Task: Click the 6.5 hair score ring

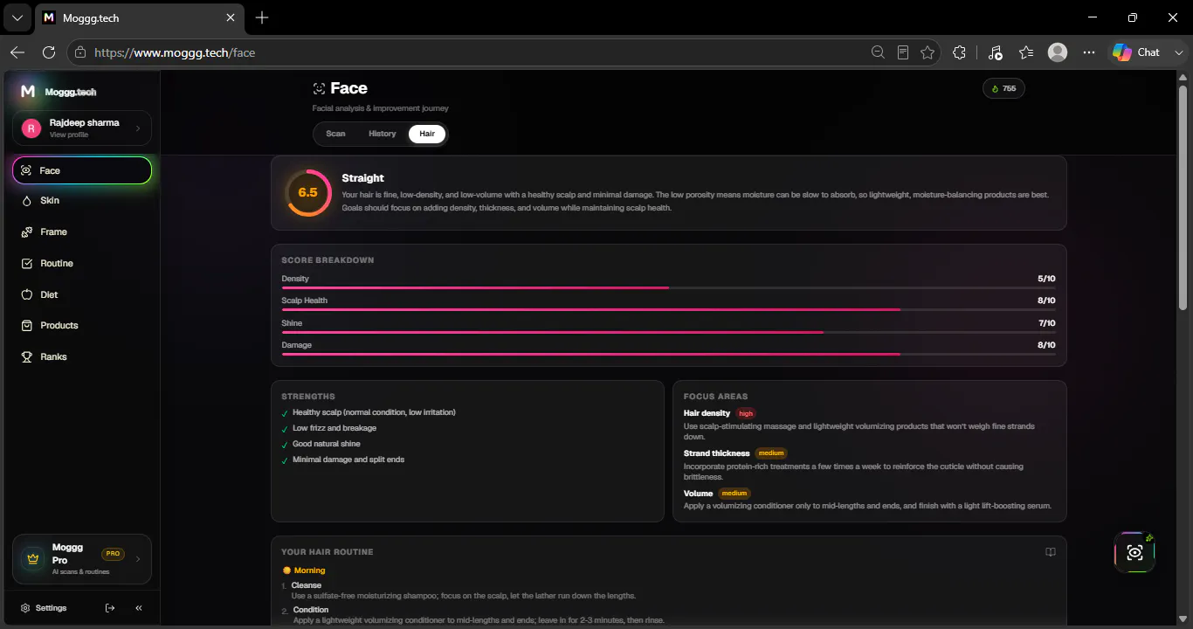Action: tap(308, 192)
